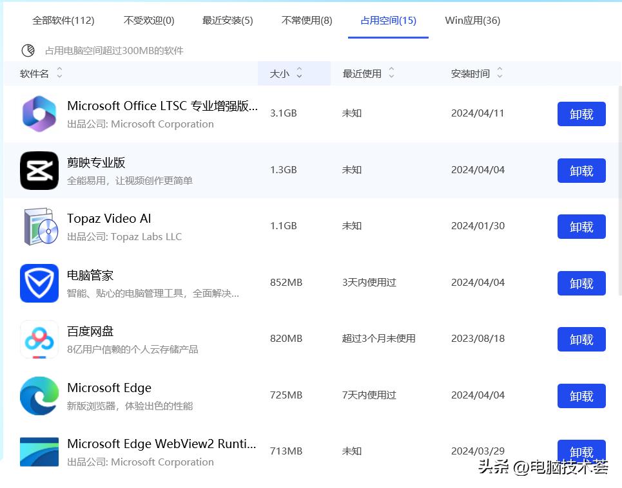
Task: Select the 百度网盘 name text
Action: pyautogui.click(x=90, y=331)
